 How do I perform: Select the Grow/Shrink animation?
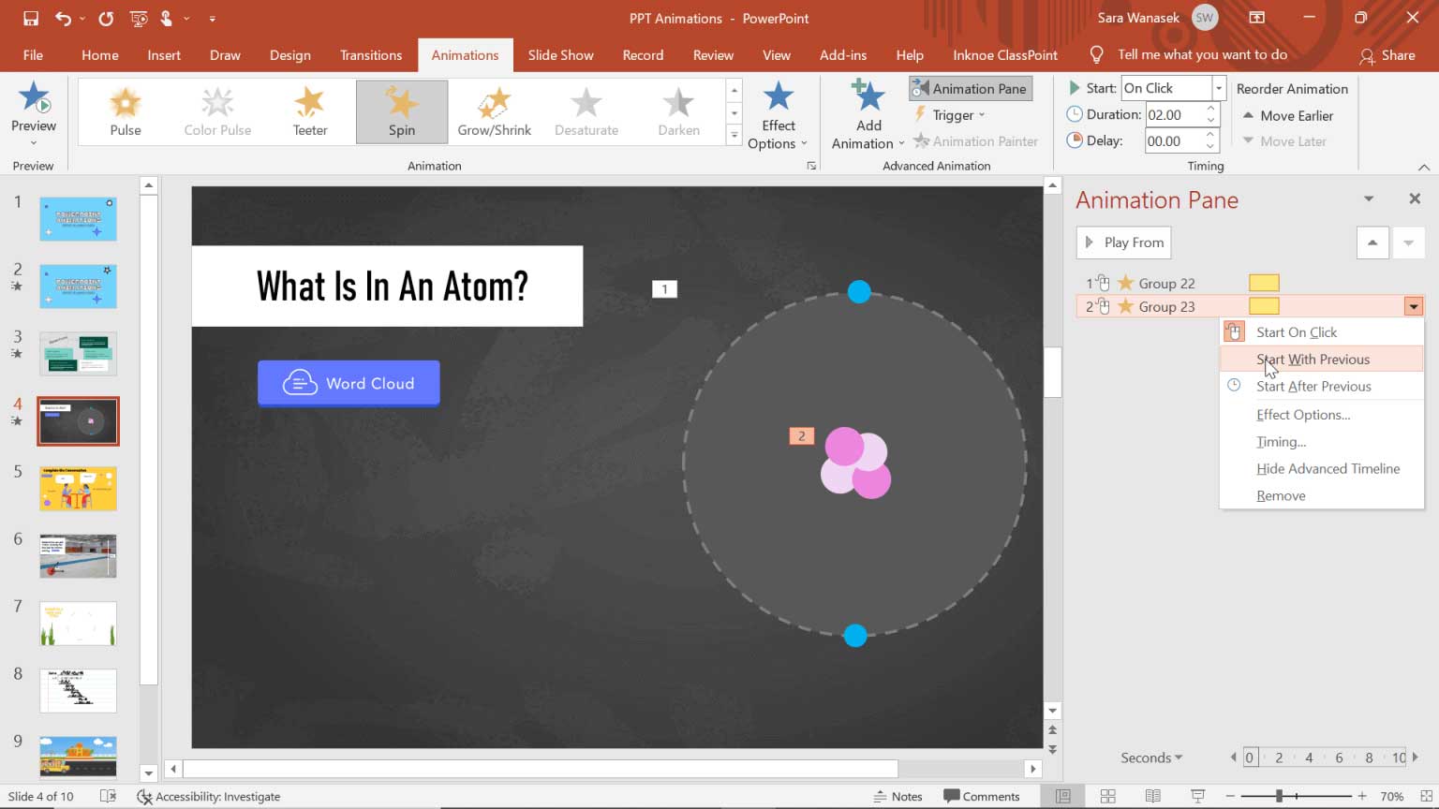[494, 110]
